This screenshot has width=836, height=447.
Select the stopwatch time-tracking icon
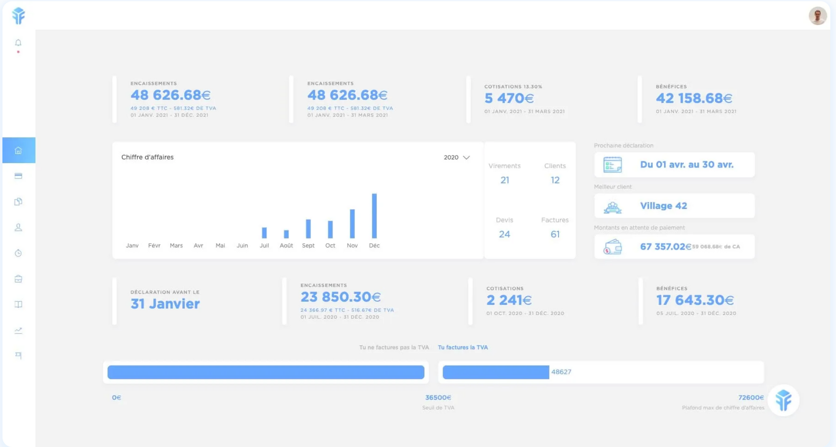coord(18,253)
